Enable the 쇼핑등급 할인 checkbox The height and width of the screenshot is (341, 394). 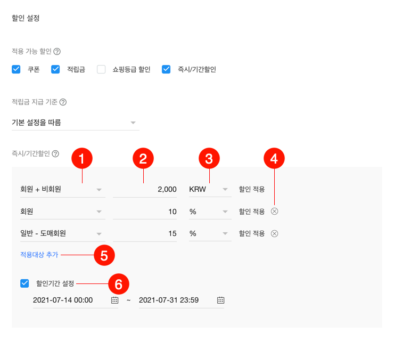point(101,69)
